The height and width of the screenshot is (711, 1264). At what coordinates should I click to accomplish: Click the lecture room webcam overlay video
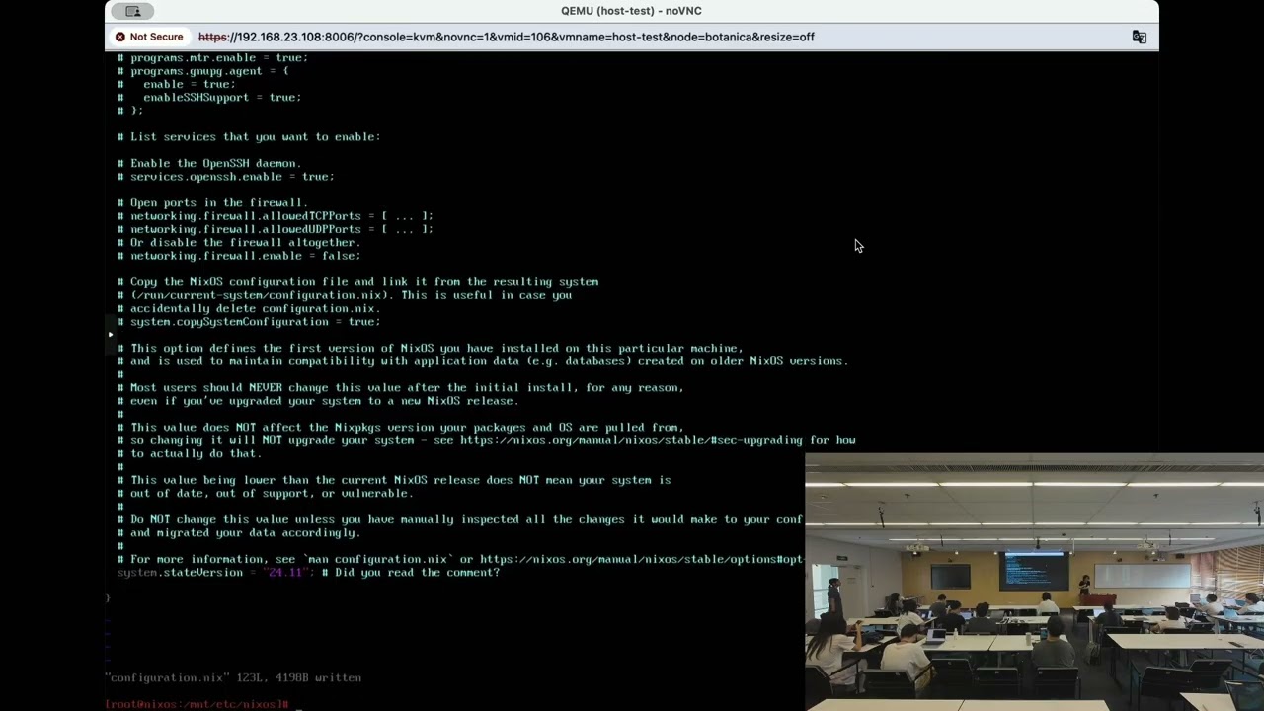1034,582
